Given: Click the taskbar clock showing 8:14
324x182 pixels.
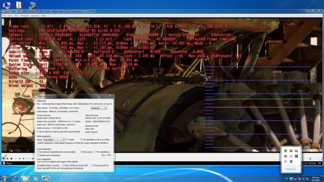Looking at the screenshot, I should [315, 179].
